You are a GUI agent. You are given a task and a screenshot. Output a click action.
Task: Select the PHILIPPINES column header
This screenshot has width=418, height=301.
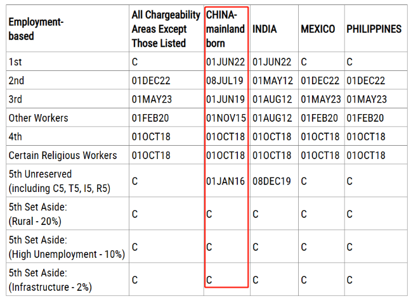pos(374,29)
